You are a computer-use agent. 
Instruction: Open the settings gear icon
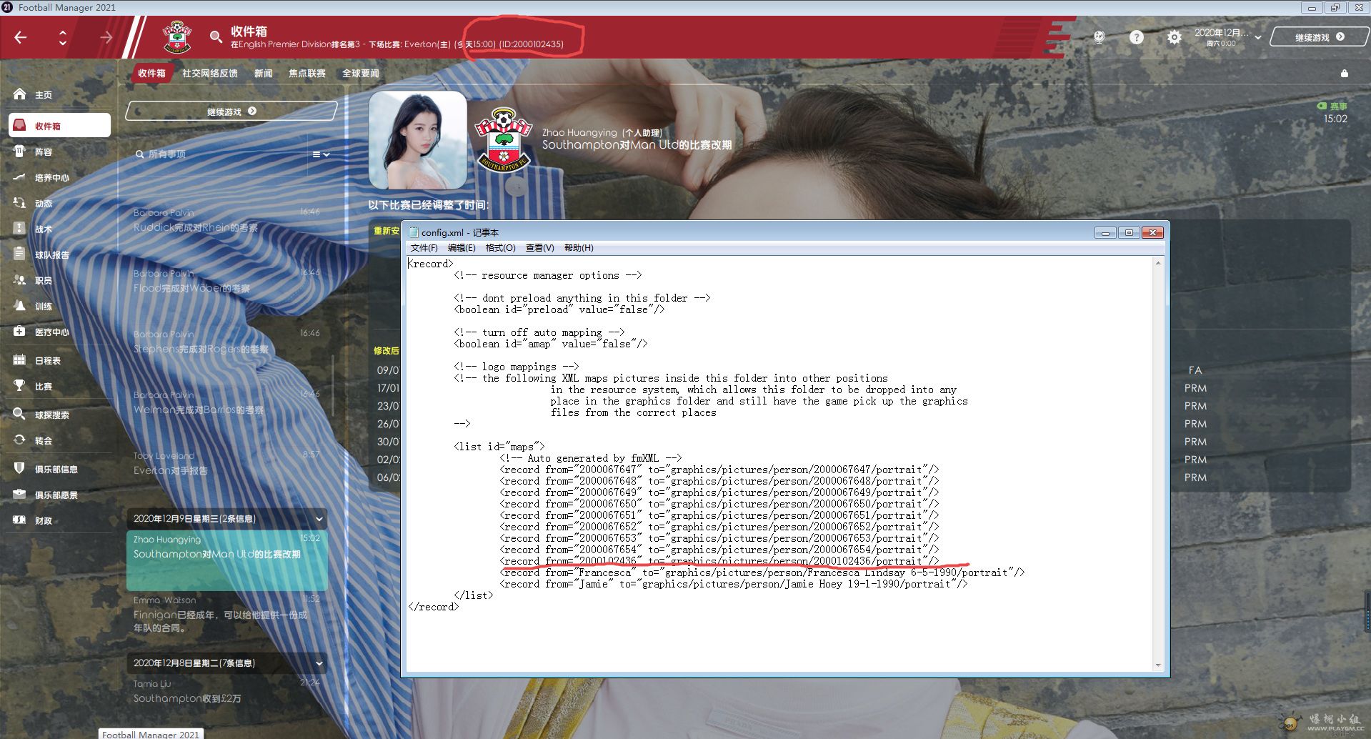point(1174,37)
